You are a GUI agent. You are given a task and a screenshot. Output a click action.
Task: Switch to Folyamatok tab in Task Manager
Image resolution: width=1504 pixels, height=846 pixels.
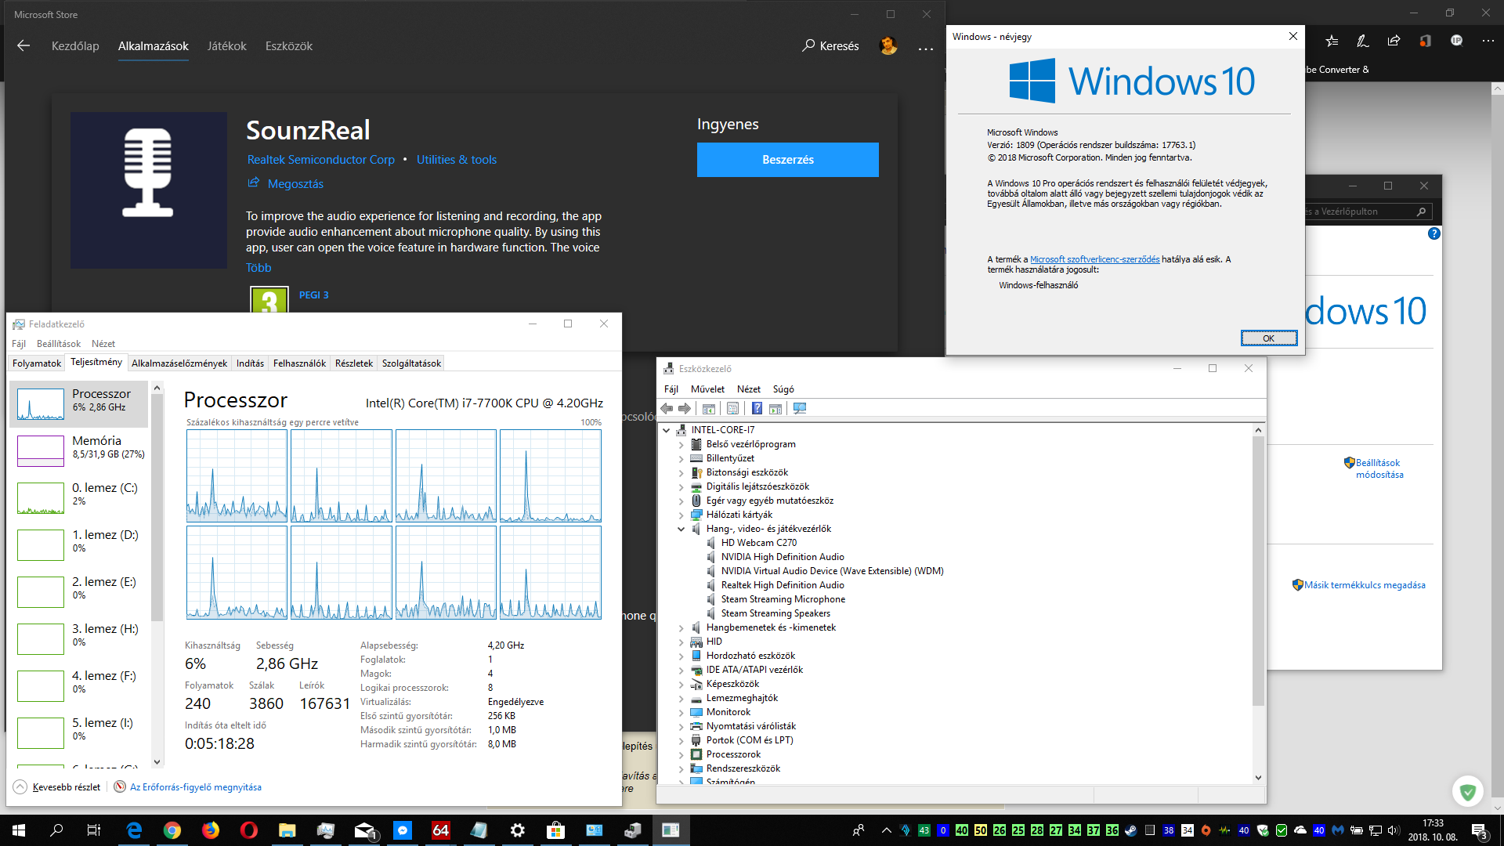coord(37,363)
